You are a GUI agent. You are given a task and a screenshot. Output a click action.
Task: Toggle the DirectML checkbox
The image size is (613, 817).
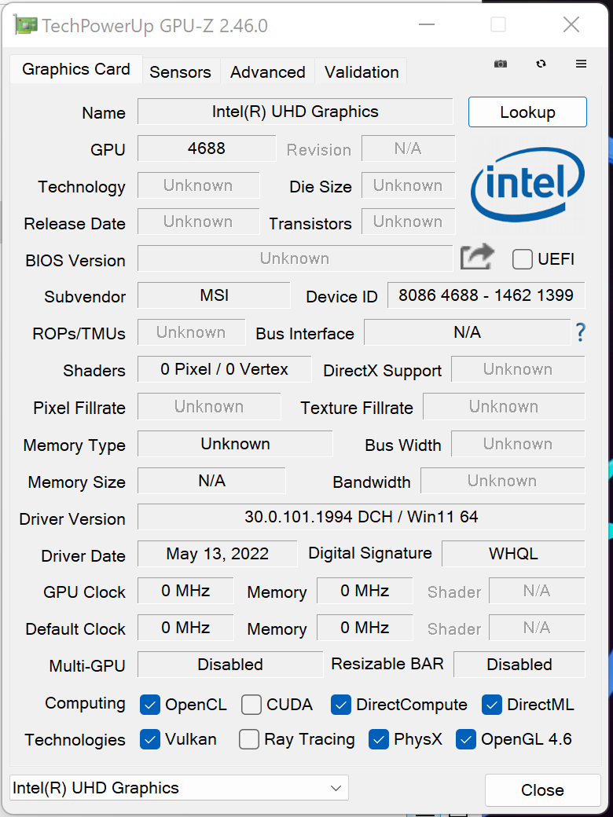click(x=491, y=705)
